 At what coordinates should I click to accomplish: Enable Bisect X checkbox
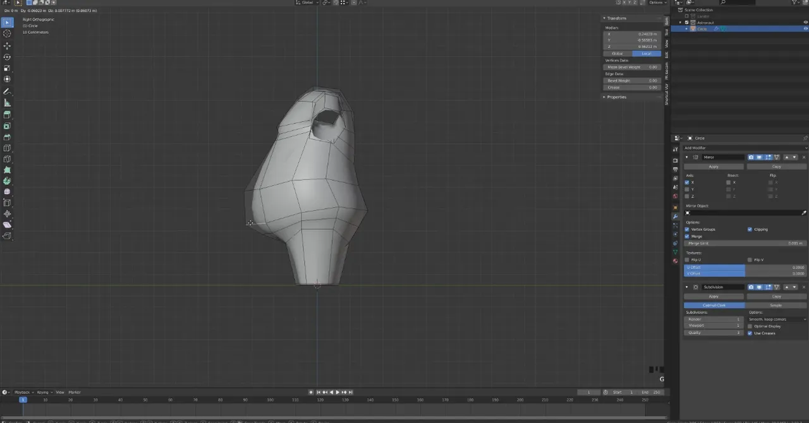click(729, 182)
